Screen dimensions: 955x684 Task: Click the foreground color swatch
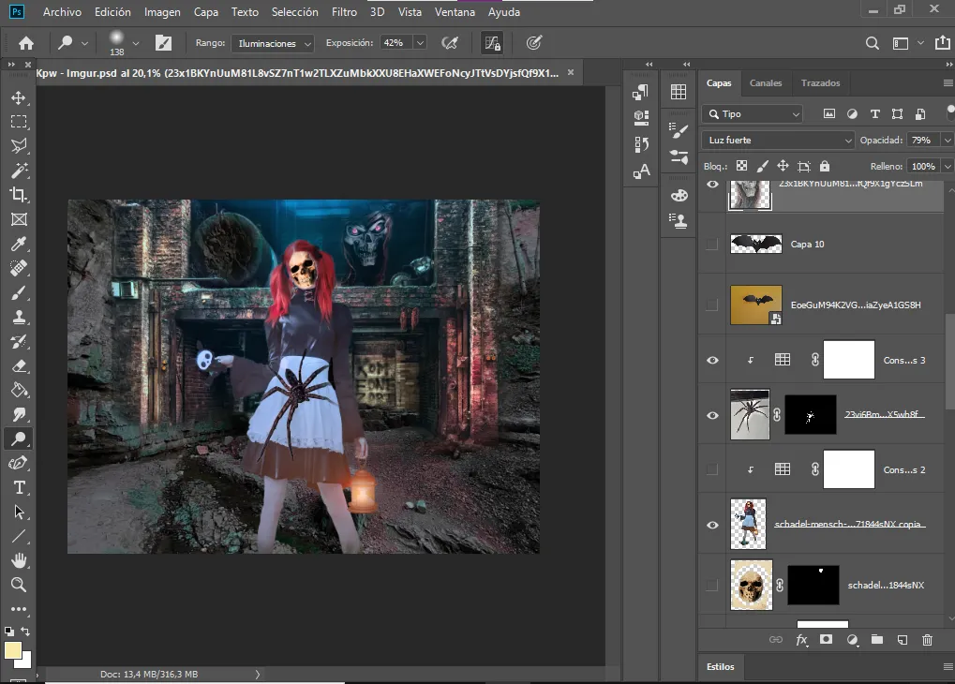click(x=12, y=650)
